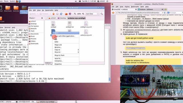Close the LinuxCNC + arduino tab

(x=136, y=9)
